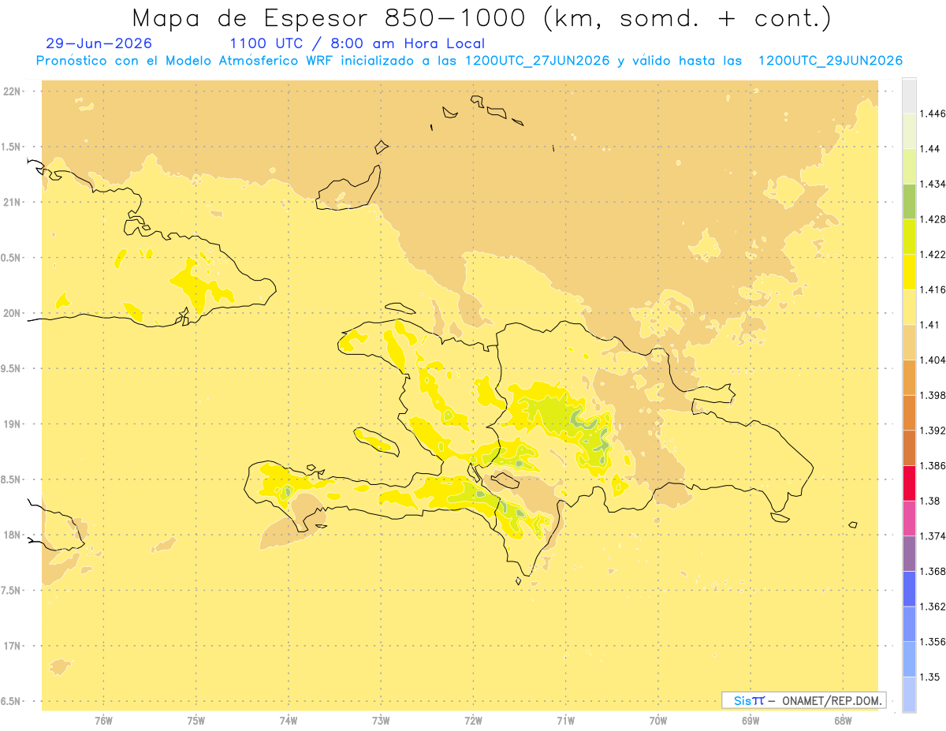This screenshot has width=946, height=731.
Task: Click the '1.428' legend value
Action: [933, 219]
